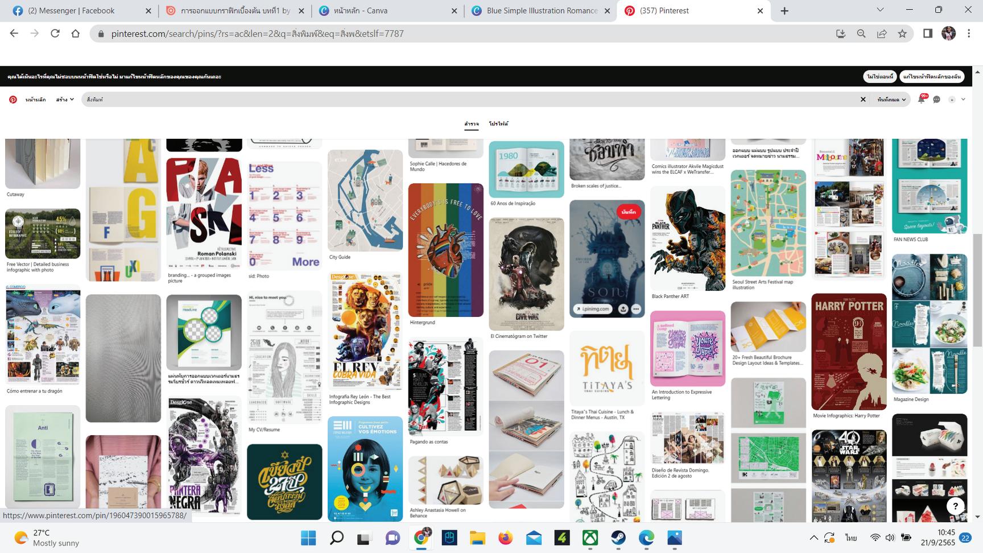The height and width of the screenshot is (553, 983).
Task: Open Chrome home page button
Action: pos(75,34)
